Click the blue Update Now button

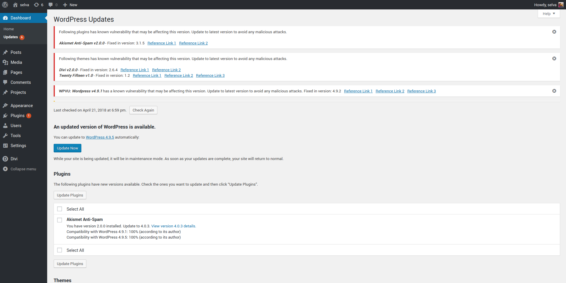pos(68,148)
